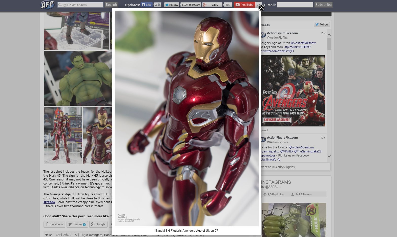
Task: Open the @order66Veracruz mention
Action: pyautogui.click(x=302, y=147)
